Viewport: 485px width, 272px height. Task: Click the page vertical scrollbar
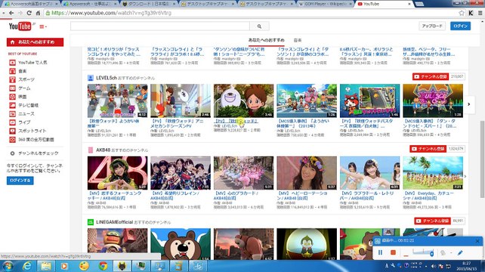click(482, 159)
